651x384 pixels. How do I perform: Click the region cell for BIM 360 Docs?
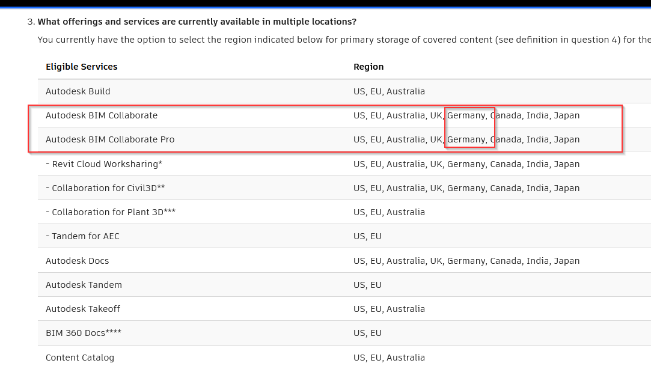pos(367,333)
